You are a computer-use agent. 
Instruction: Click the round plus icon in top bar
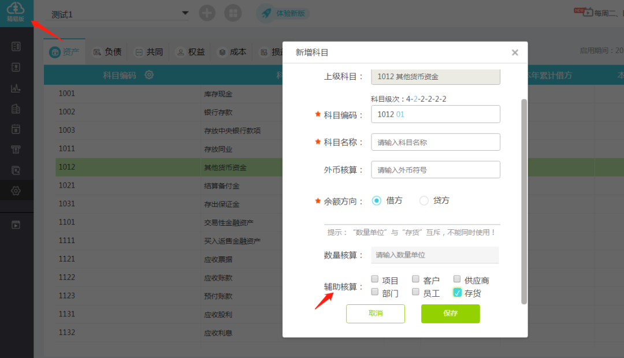tap(207, 13)
